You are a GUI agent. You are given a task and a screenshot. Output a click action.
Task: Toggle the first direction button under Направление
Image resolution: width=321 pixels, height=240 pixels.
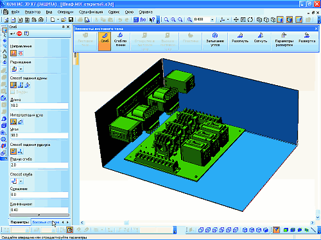point(13,53)
